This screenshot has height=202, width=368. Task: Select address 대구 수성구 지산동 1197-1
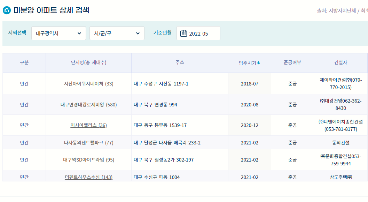[x=161, y=84]
